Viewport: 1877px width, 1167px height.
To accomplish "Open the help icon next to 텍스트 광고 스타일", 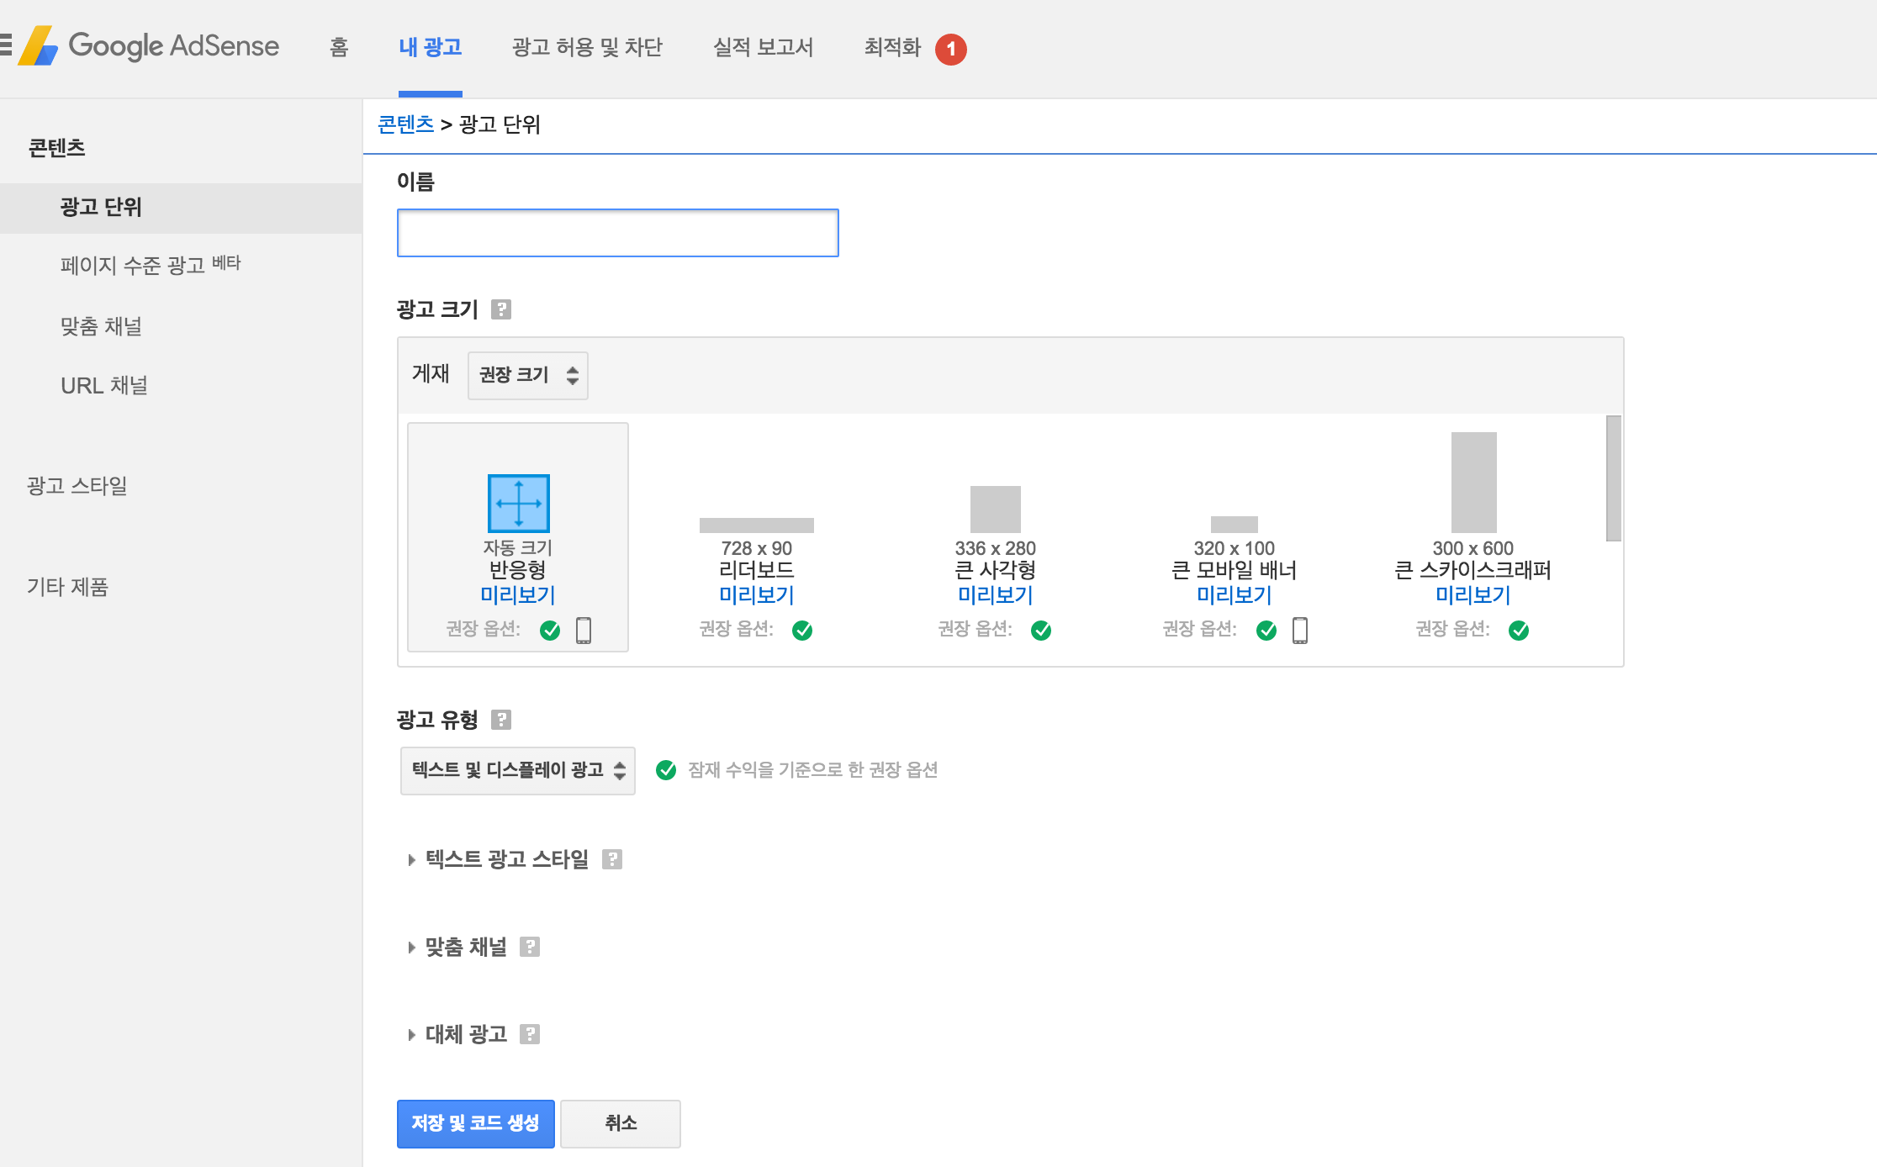I will click(x=614, y=858).
